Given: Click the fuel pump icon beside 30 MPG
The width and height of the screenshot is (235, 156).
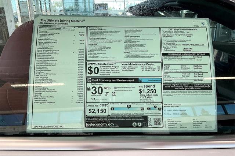Looking at the screenshot, I should (x=89, y=89).
